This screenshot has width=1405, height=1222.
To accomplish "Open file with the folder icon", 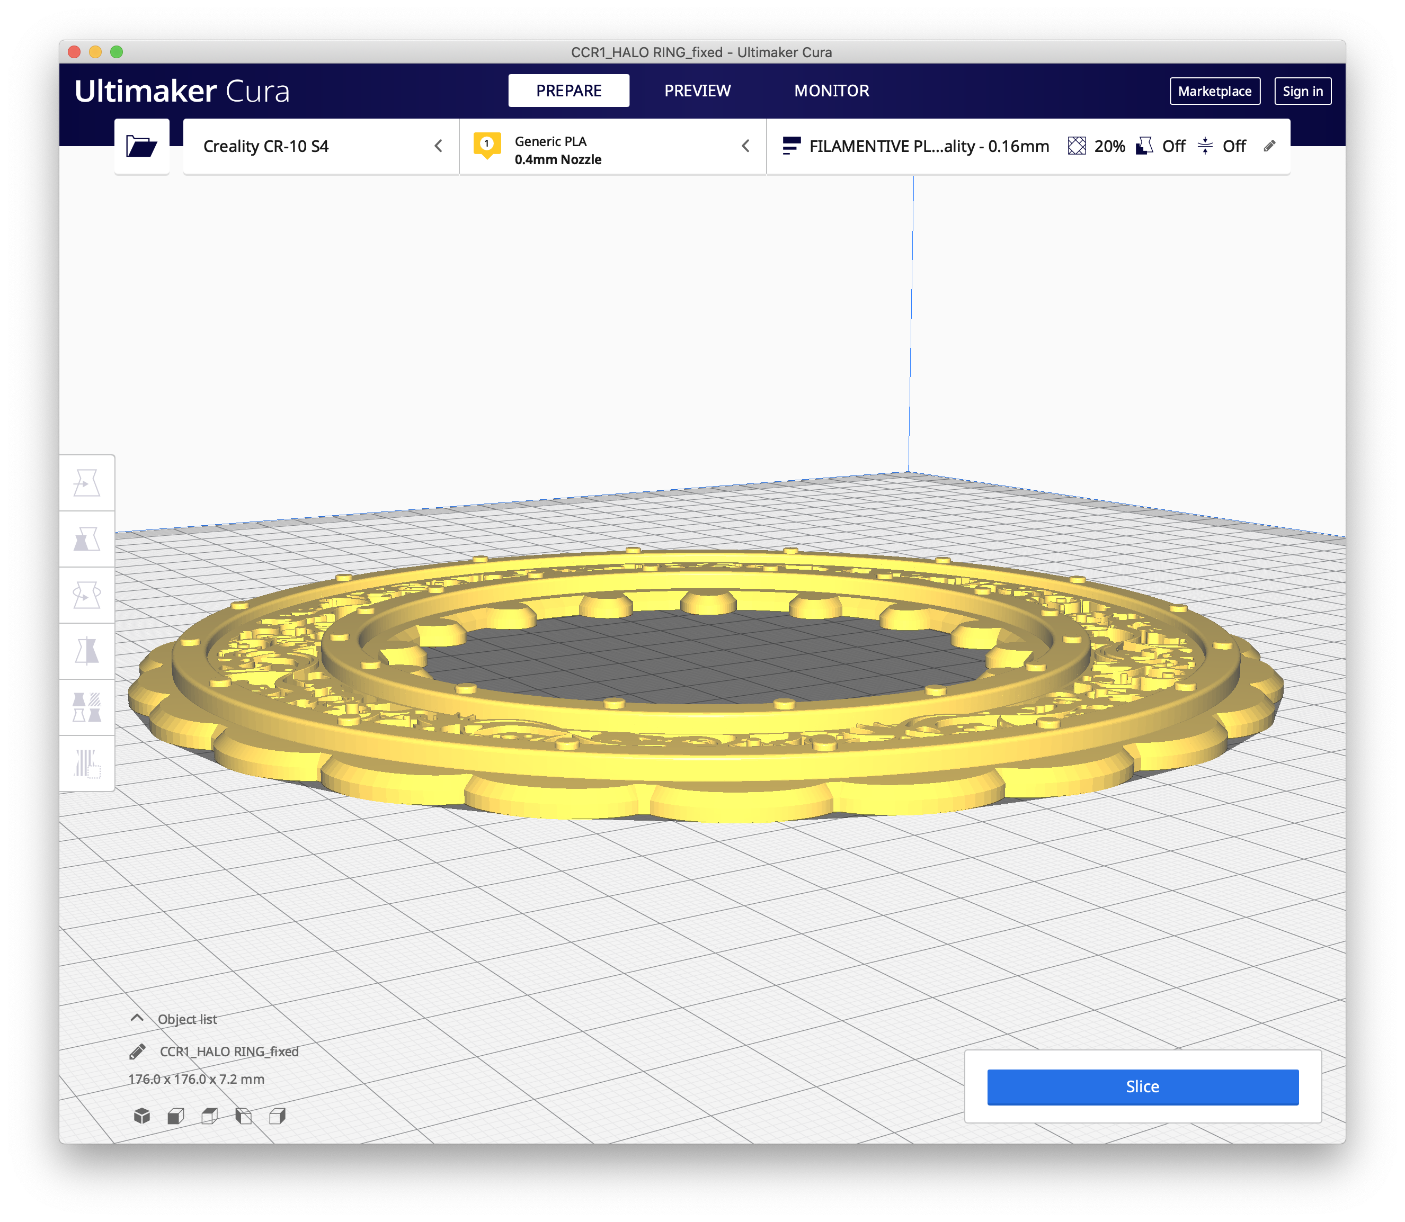I will click(141, 146).
